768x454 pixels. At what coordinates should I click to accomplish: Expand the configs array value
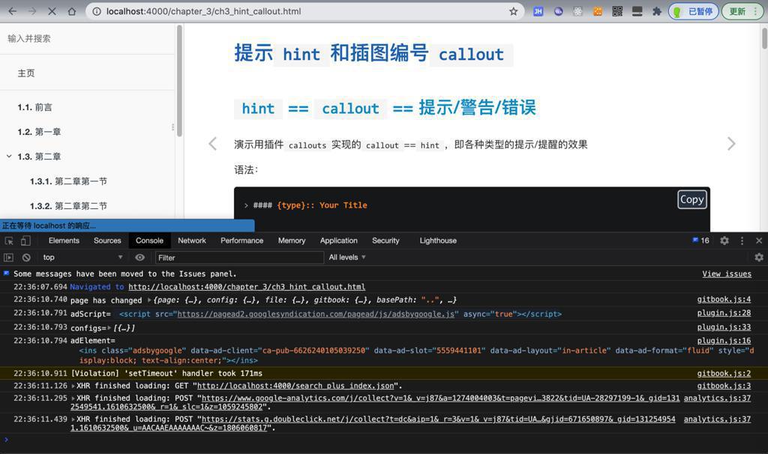109,328
